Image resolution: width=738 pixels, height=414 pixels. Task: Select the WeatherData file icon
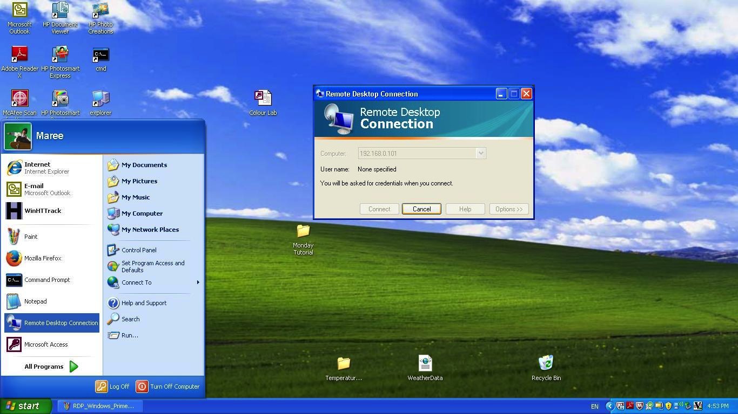(x=425, y=364)
